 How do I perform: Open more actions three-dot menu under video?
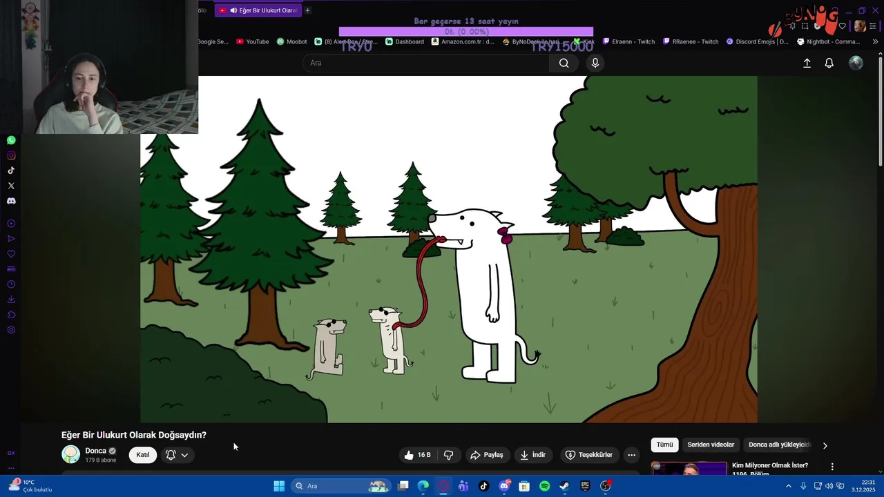click(x=631, y=455)
